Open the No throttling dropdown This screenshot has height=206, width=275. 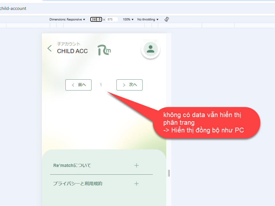pyautogui.click(x=148, y=20)
